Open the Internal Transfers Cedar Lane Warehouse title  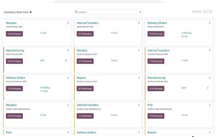tap(87, 105)
